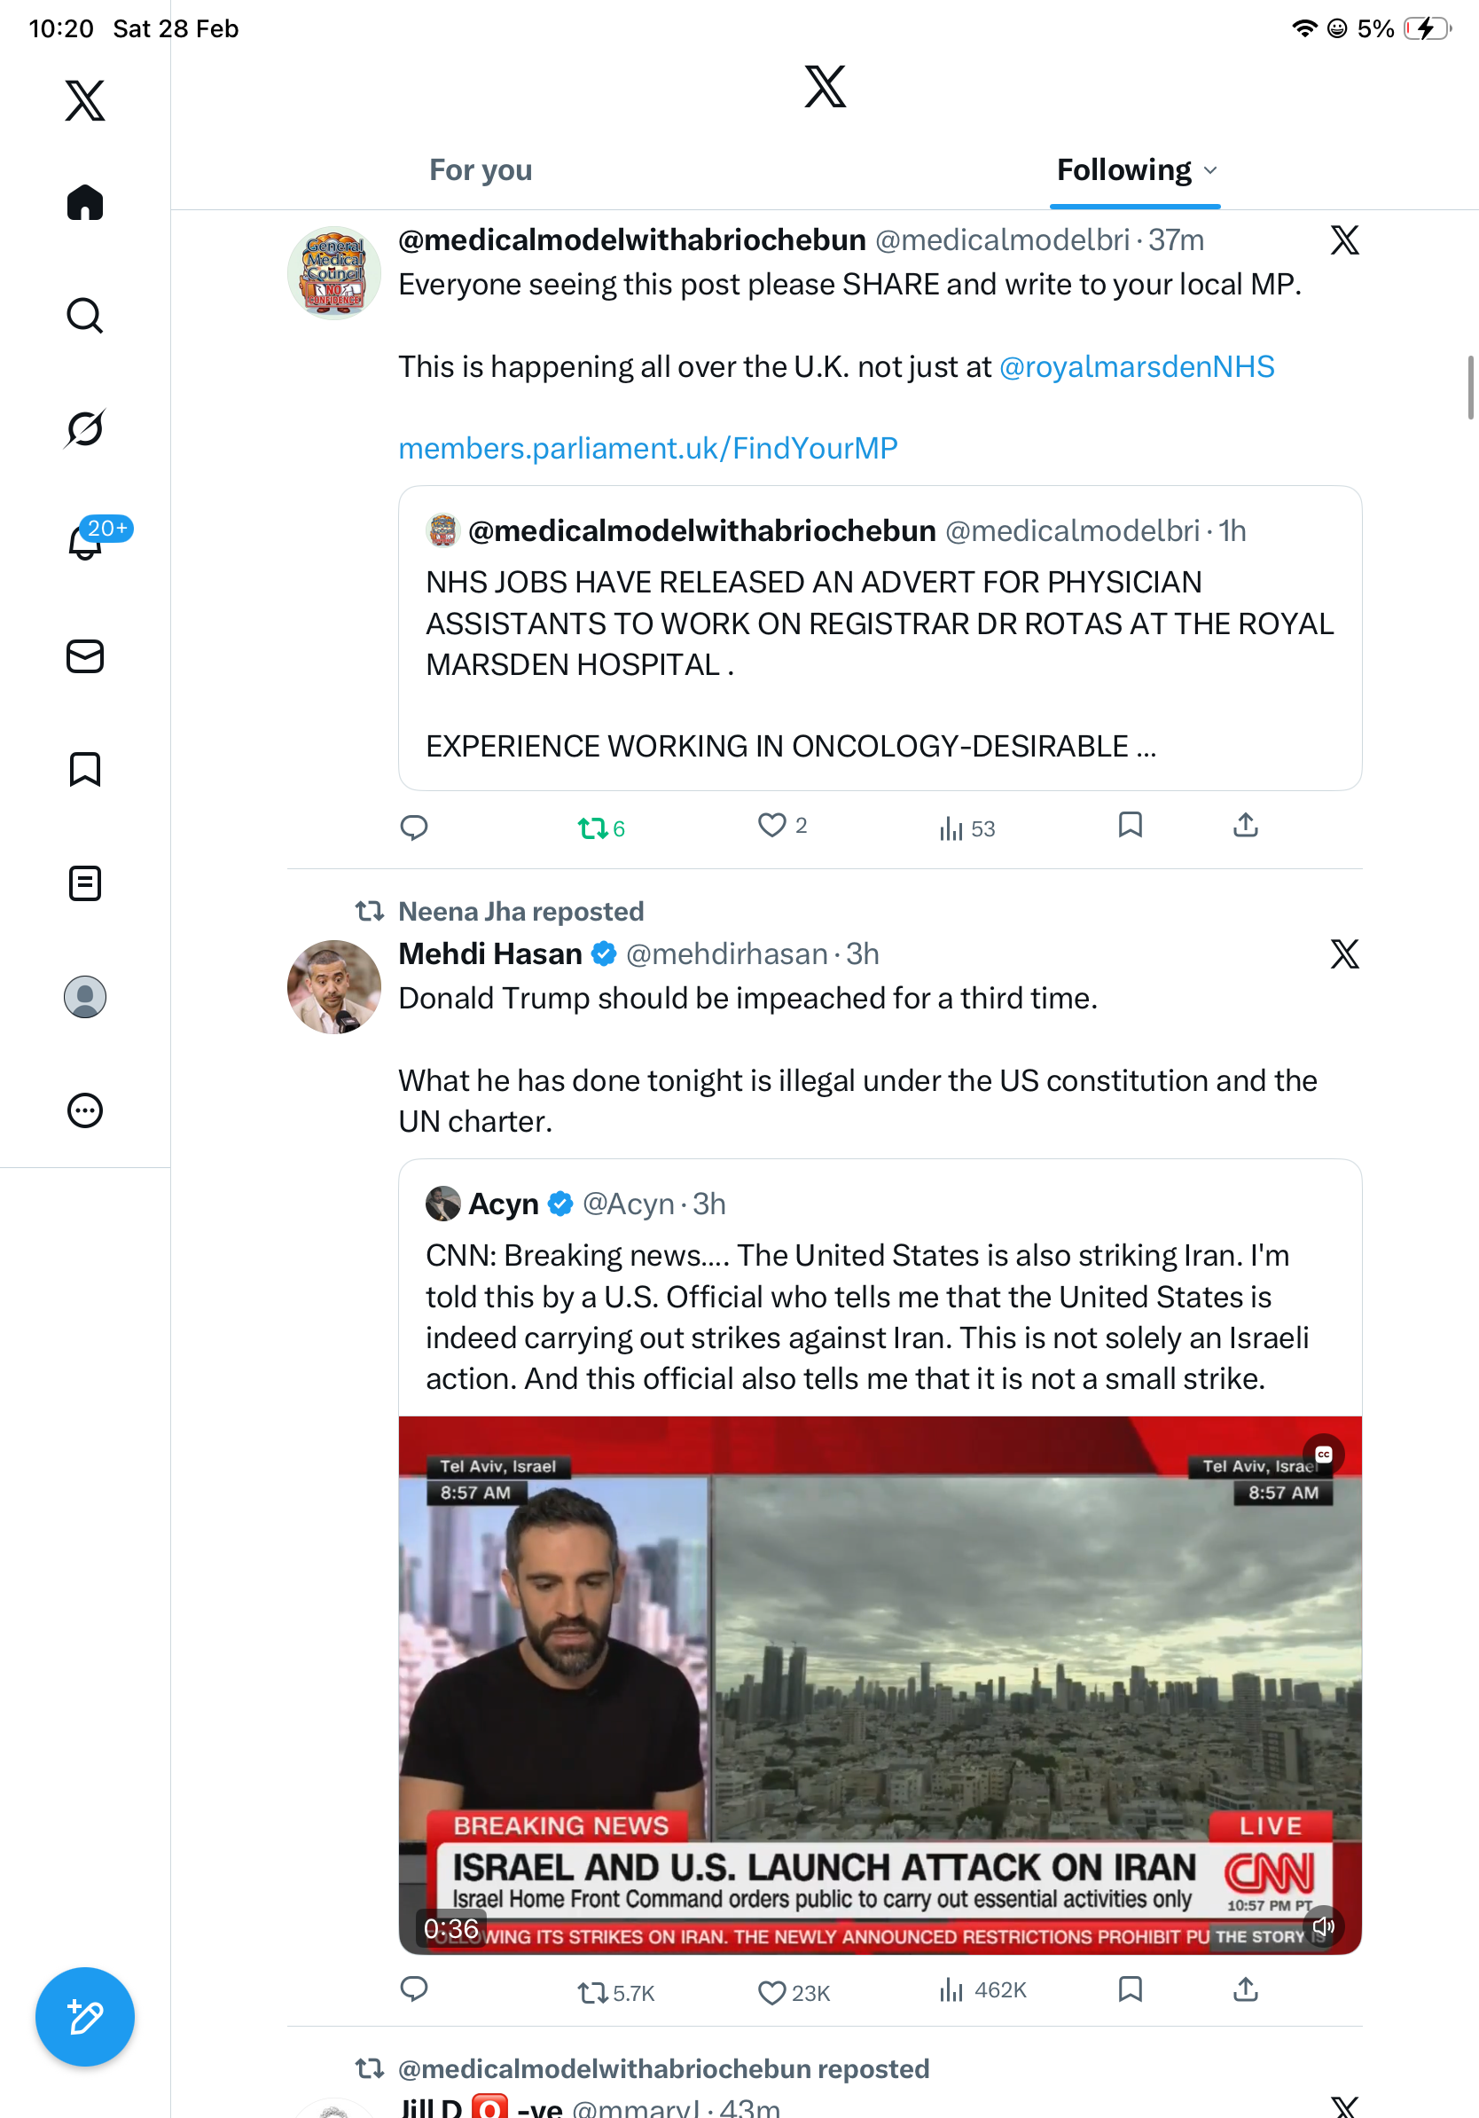
Task: Switch to the For you tab
Action: tap(481, 169)
